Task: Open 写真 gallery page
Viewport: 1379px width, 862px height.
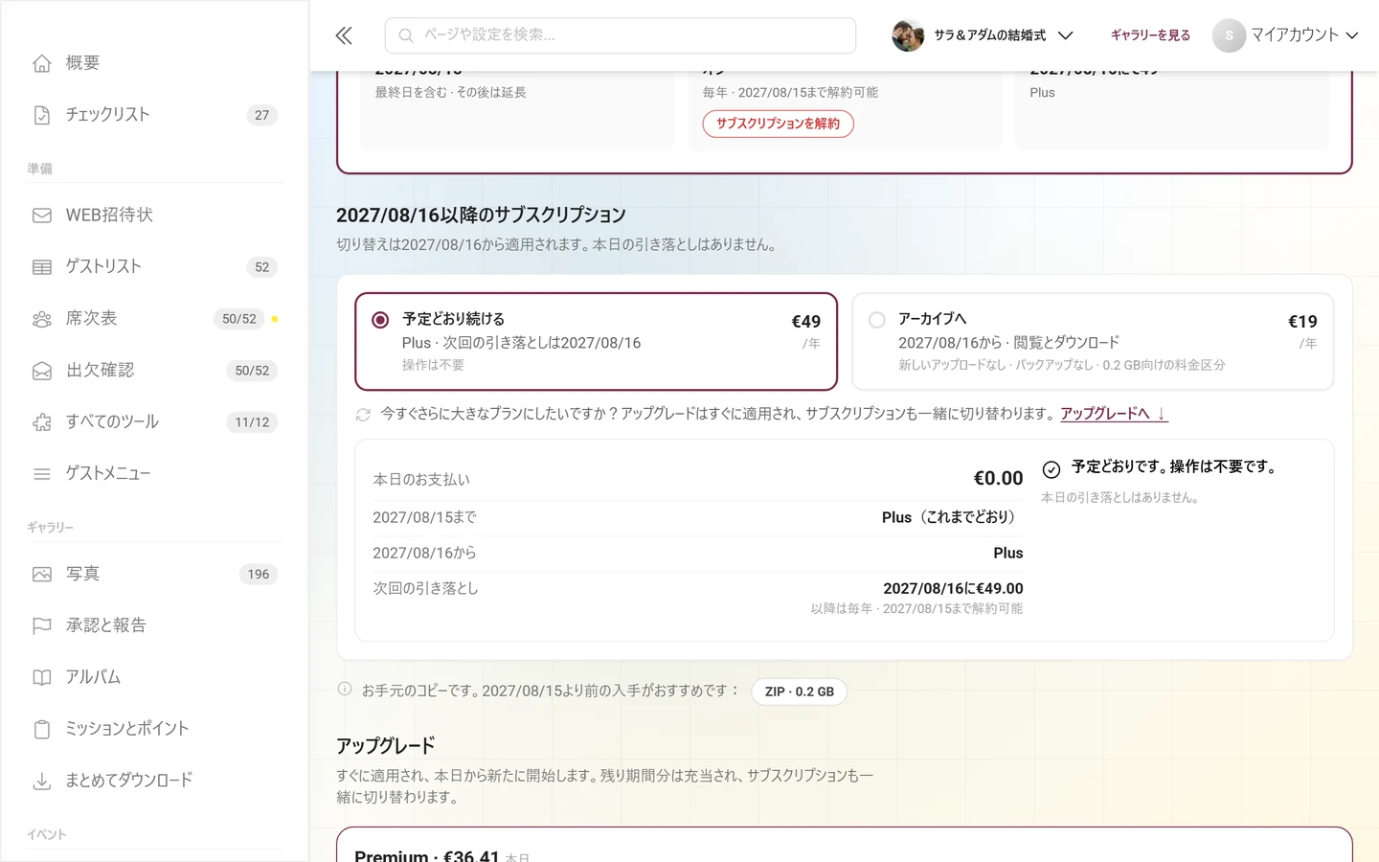Action: [154, 575]
